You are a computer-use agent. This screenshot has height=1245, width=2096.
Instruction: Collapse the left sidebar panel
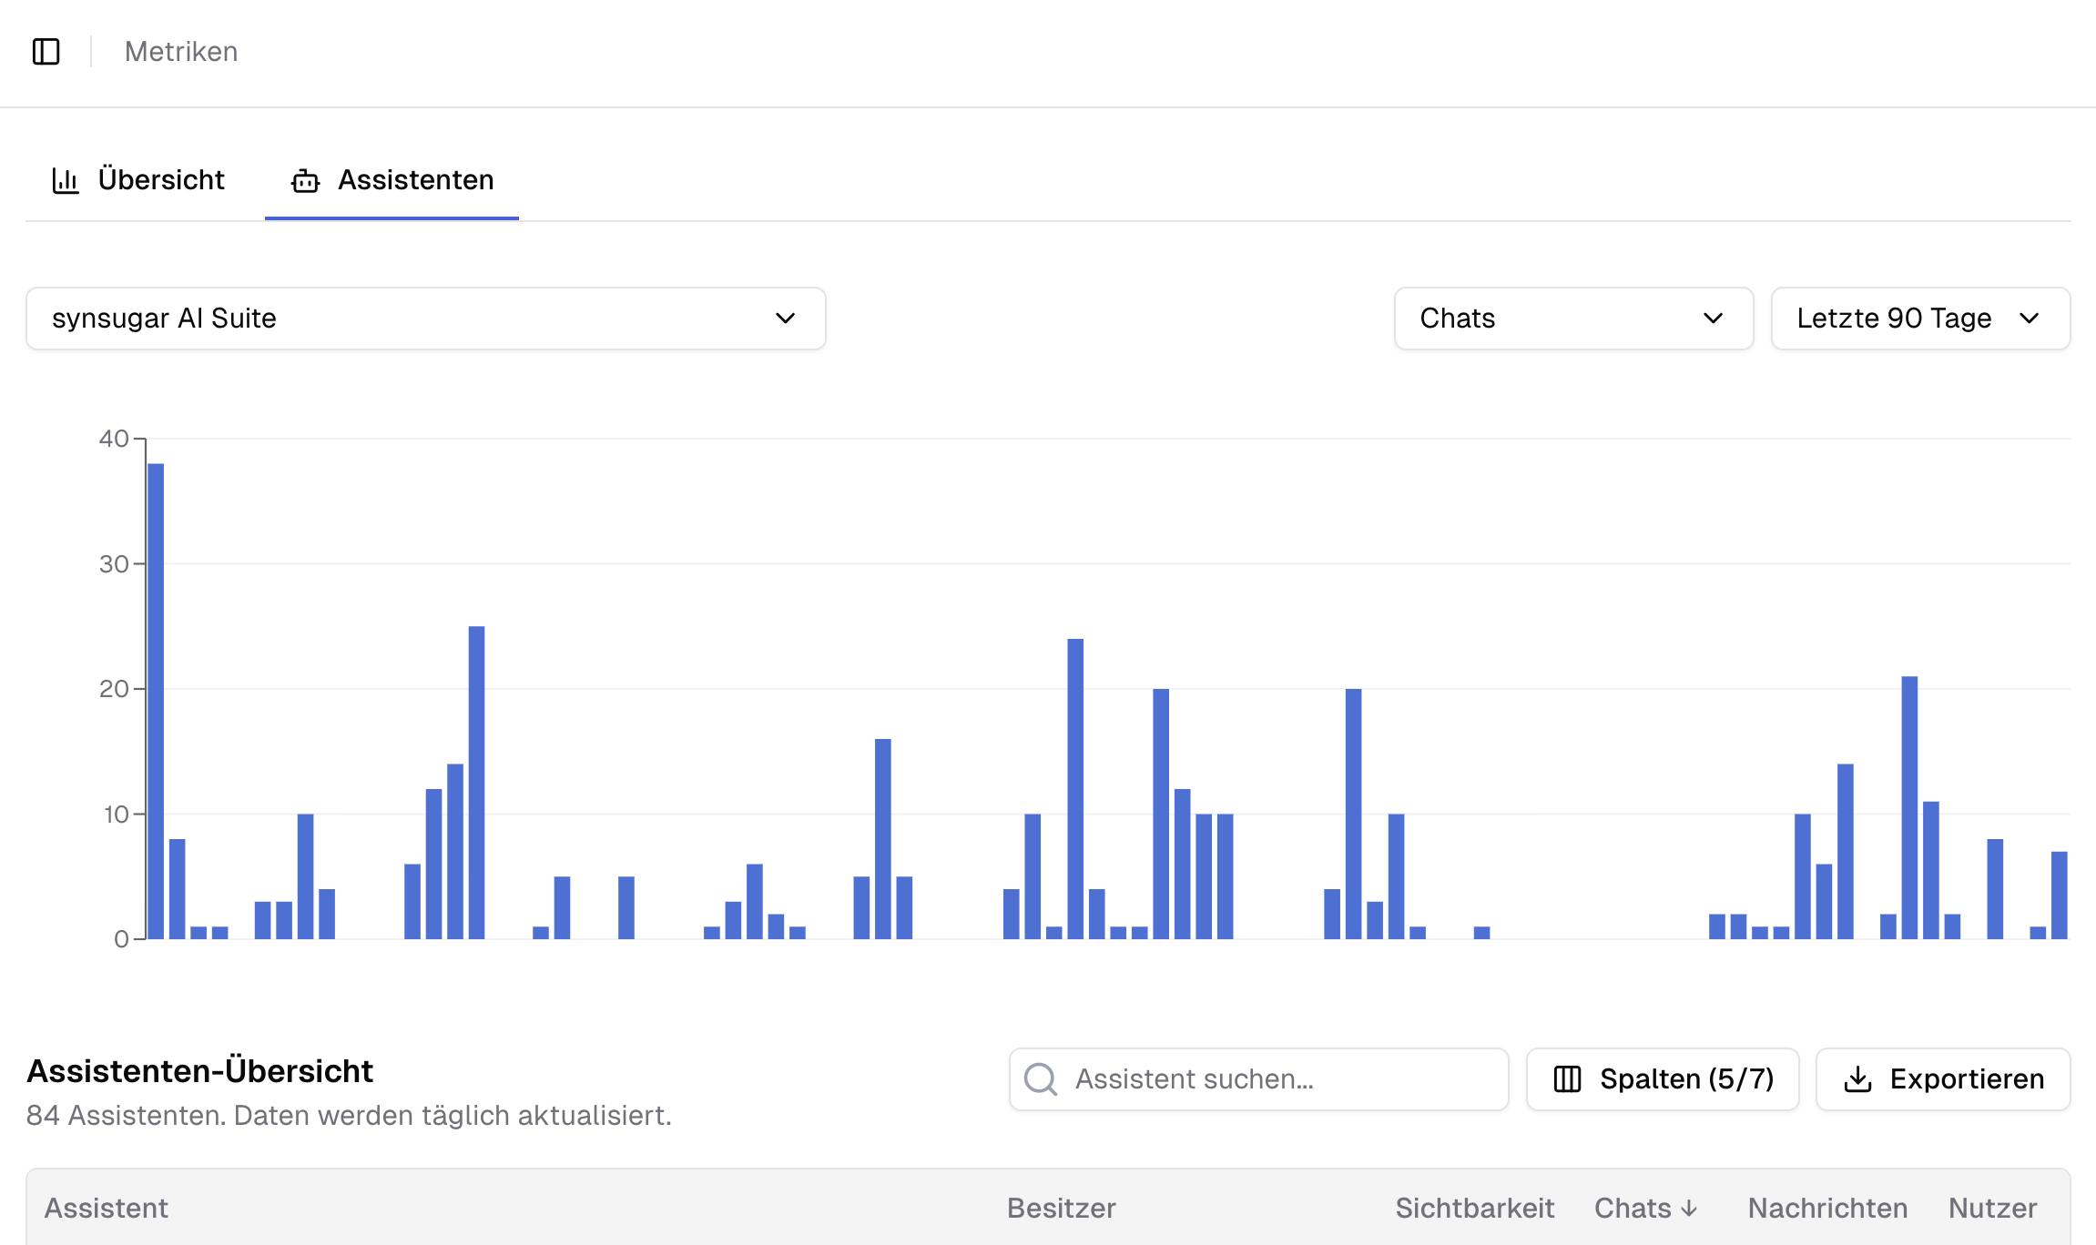point(47,52)
